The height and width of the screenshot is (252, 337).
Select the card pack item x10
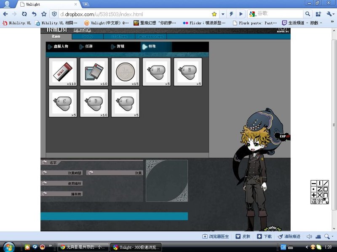coord(94,72)
